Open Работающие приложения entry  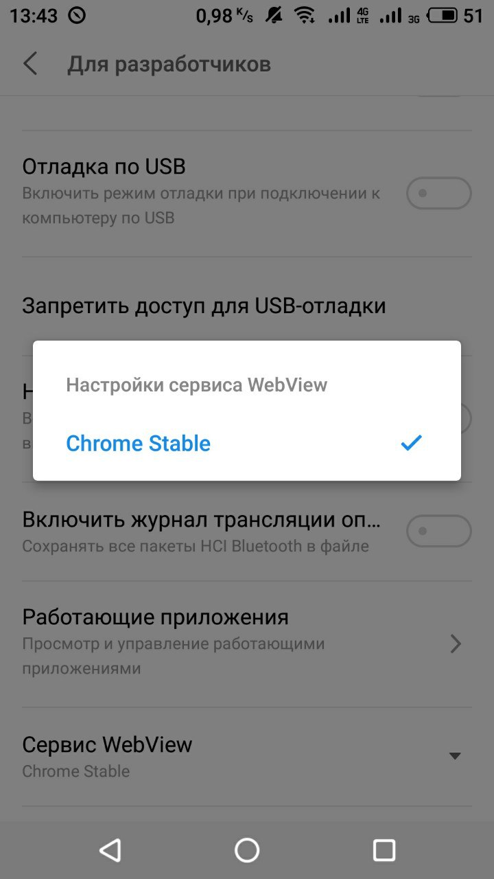coord(247,643)
